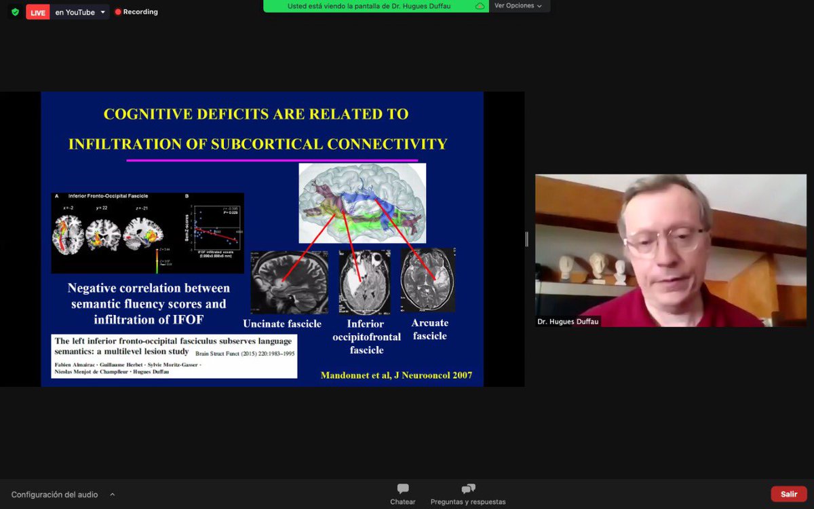Screen dimensions: 814x509
Task: Click the 'Dr. Hugues Duffau' name label
Action: (x=568, y=322)
